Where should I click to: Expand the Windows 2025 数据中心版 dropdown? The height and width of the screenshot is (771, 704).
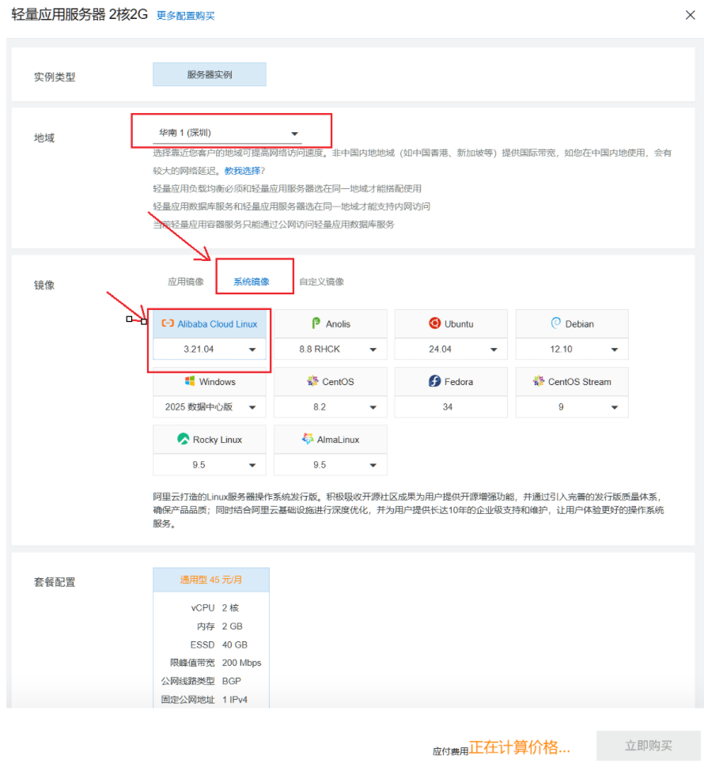pyautogui.click(x=209, y=406)
